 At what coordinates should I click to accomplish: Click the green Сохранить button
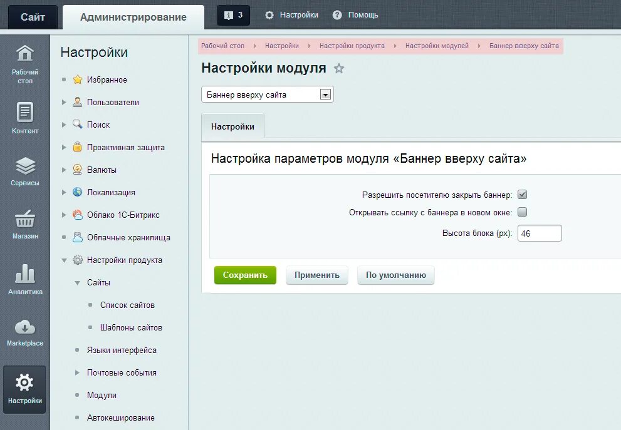(245, 275)
